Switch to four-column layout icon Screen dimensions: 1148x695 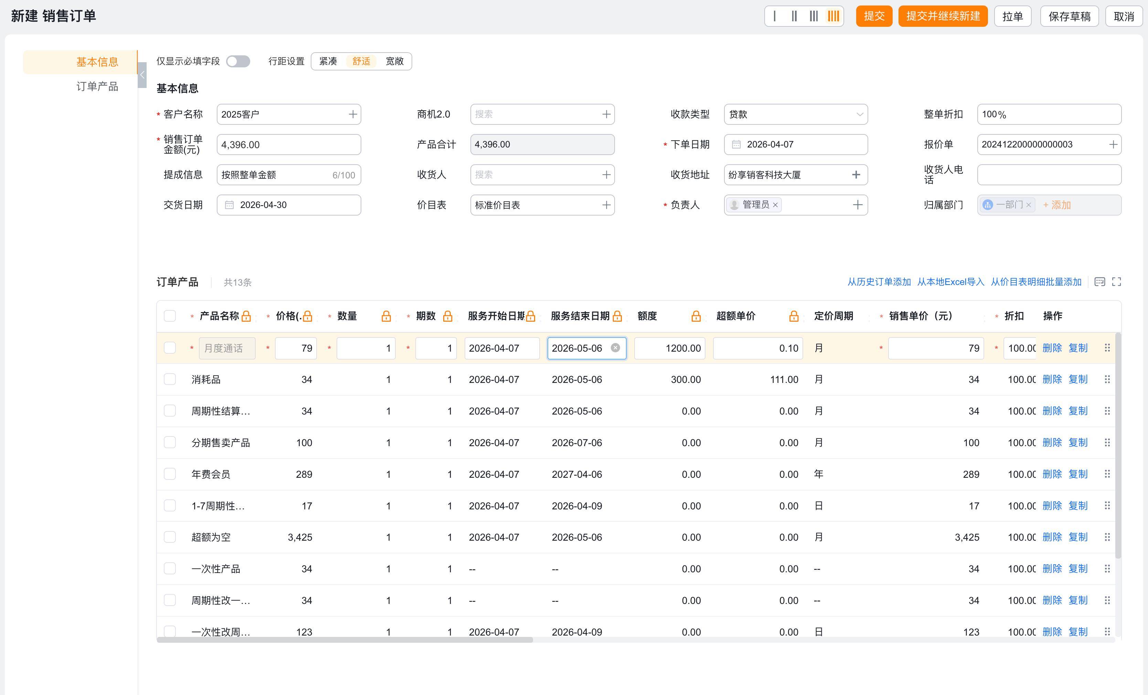[833, 16]
